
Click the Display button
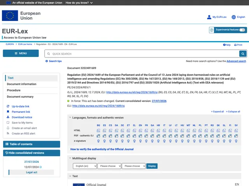click(152, 166)
